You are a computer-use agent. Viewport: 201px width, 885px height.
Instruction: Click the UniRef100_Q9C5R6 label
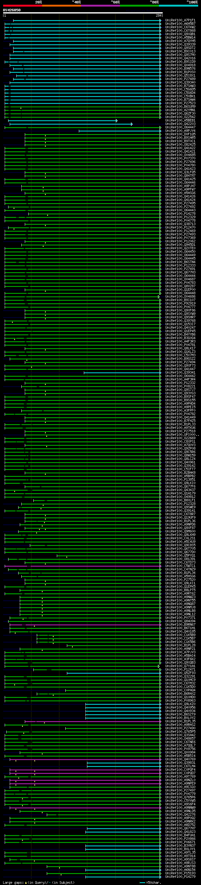pyautogui.click(x=180, y=452)
